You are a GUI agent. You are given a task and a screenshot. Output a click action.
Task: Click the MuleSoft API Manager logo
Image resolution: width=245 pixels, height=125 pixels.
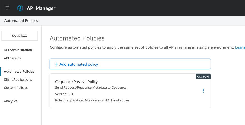coord(20,8)
